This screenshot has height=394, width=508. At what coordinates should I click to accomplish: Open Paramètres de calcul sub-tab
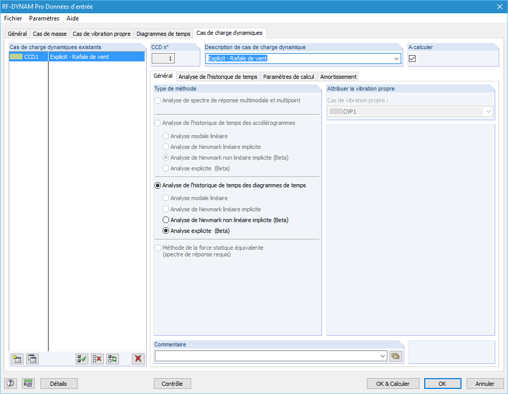click(289, 77)
